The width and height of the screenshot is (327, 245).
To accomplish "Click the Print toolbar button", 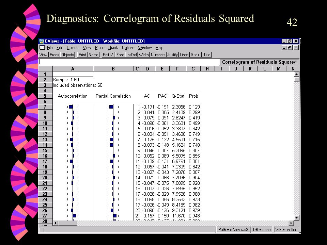I will (82, 54).
